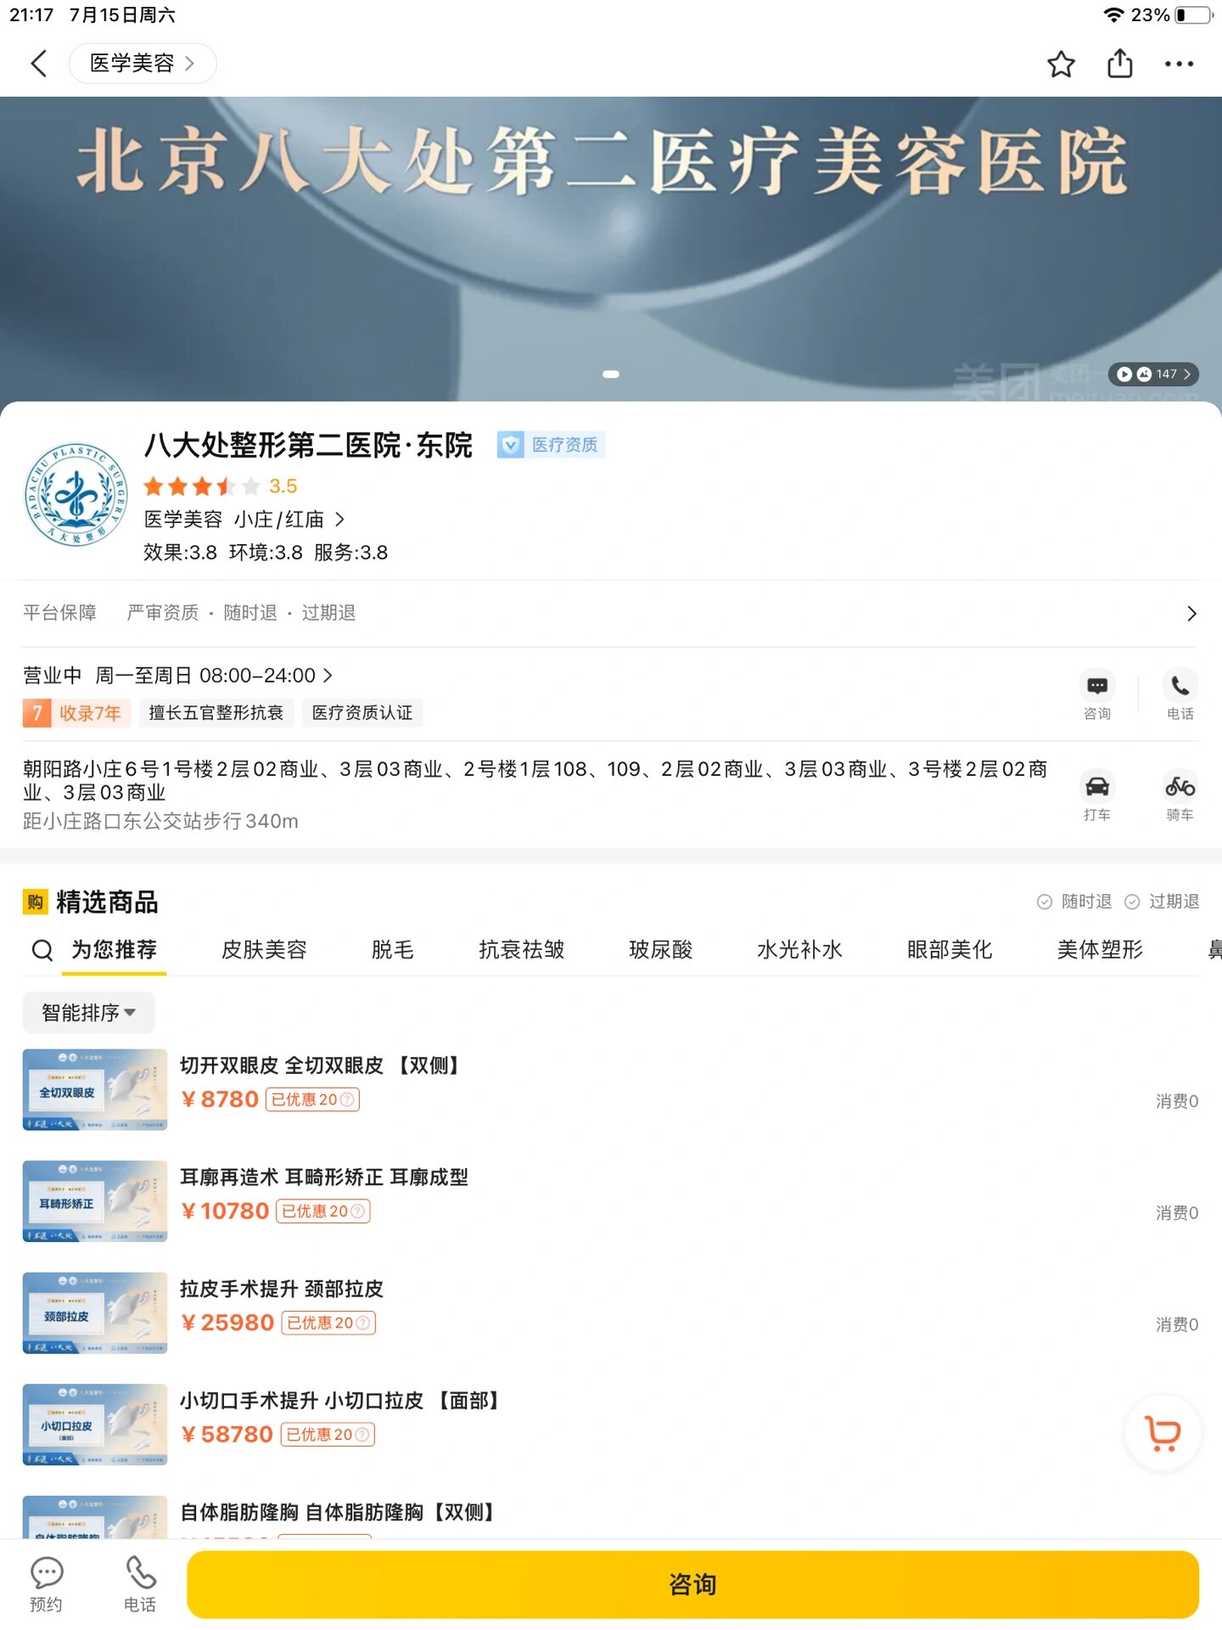This screenshot has height=1630, width=1222.
Task: Tap the 小切口拉皮 product thumbnail
Action: click(x=95, y=1425)
